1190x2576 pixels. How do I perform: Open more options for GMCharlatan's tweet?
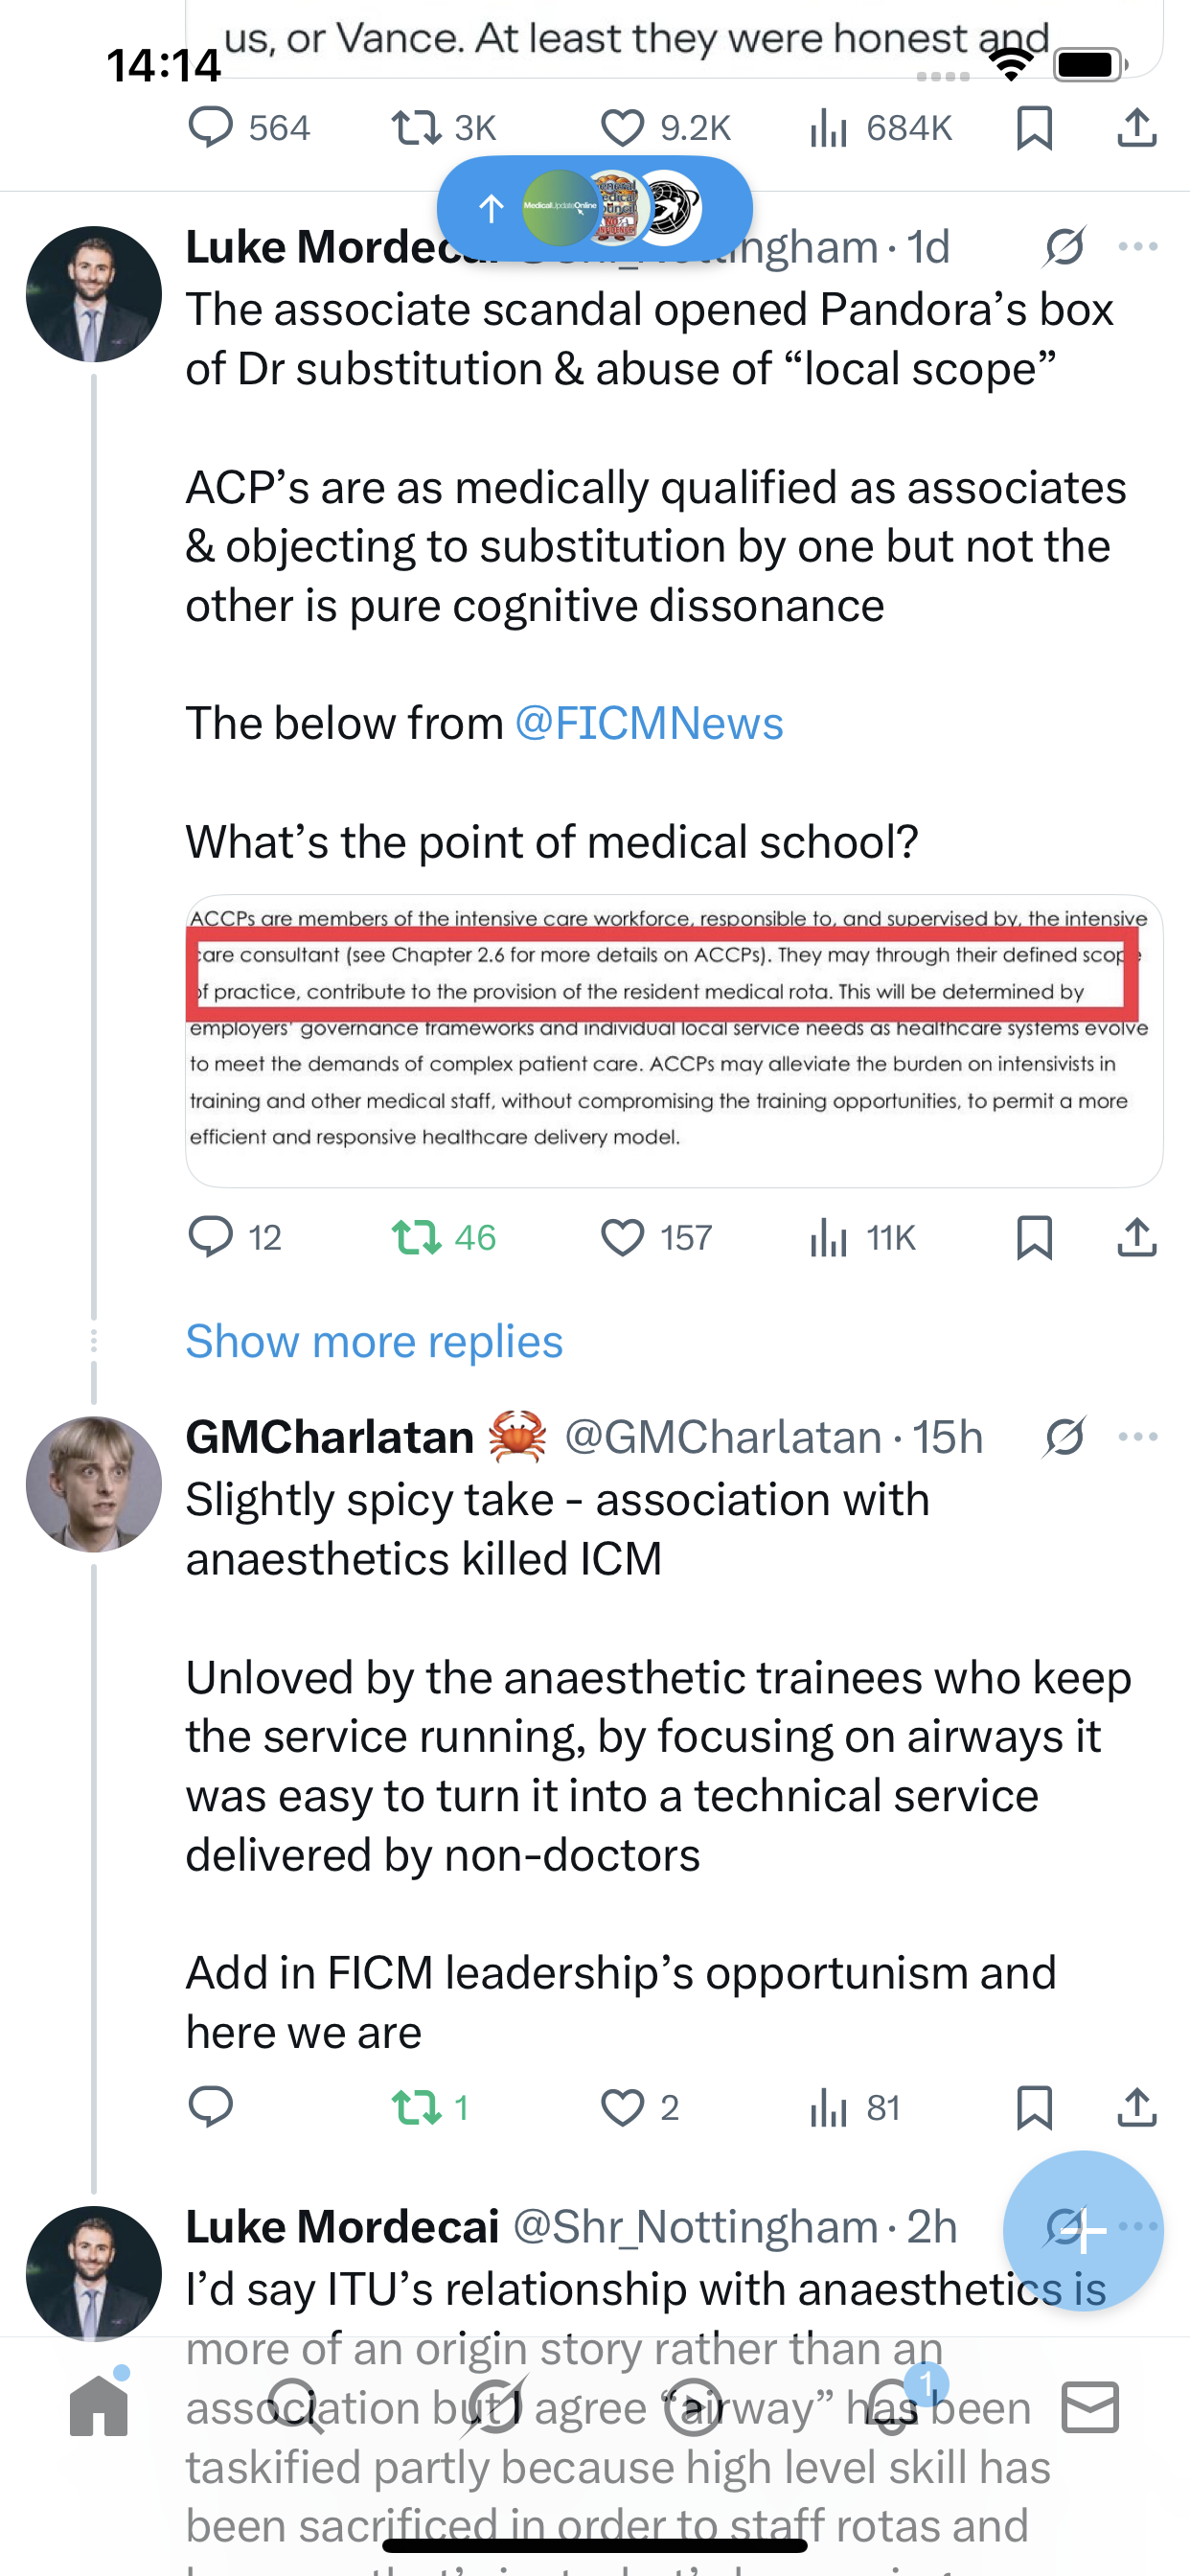point(1138,1437)
